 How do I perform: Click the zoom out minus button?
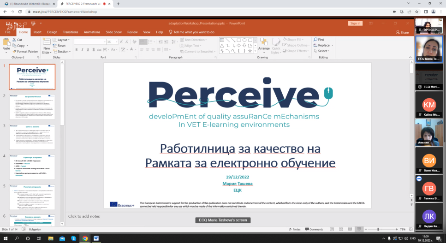(366, 229)
